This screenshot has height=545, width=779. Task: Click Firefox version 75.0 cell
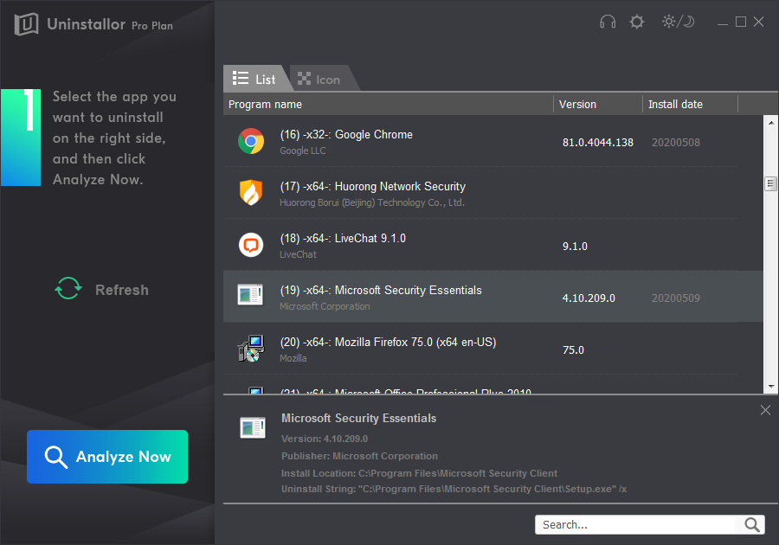pos(573,350)
